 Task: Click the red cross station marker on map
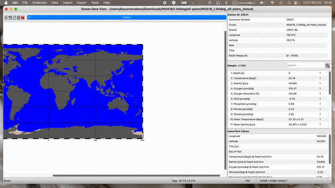131,76
